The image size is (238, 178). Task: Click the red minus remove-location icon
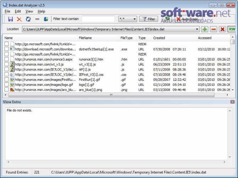213,29
